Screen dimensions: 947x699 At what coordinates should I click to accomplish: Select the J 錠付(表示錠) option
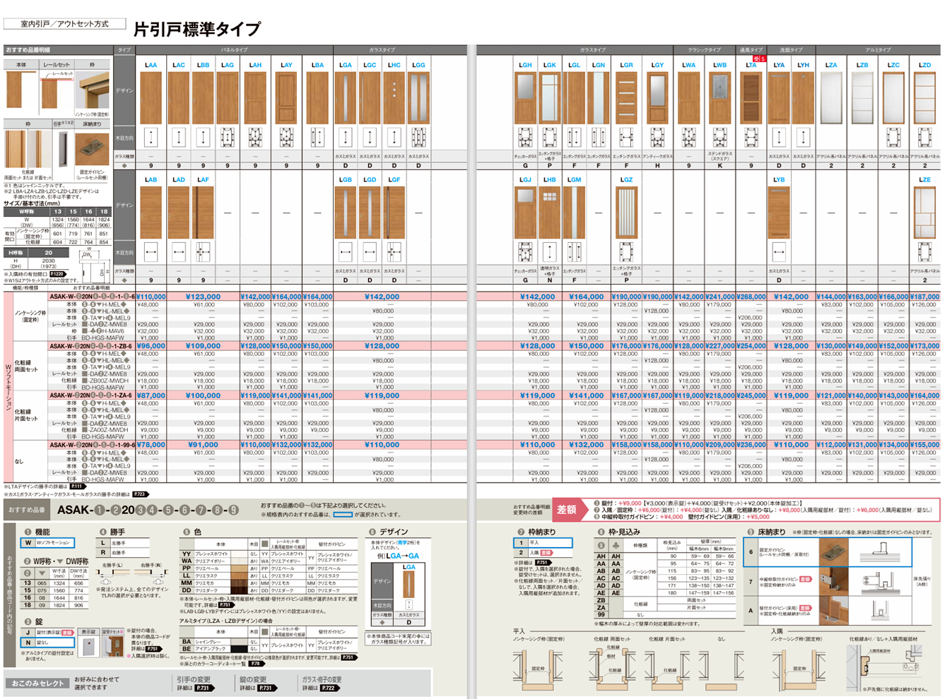[x=48, y=633]
